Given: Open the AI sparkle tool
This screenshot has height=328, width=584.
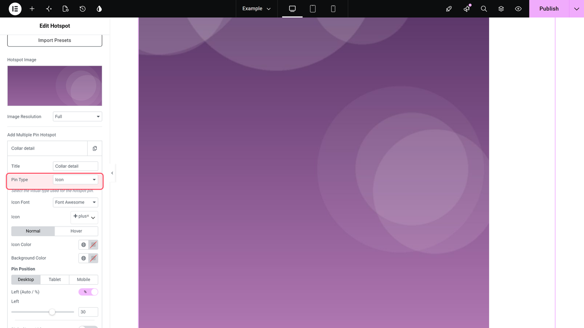Looking at the screenshot, I should [49, 9].
